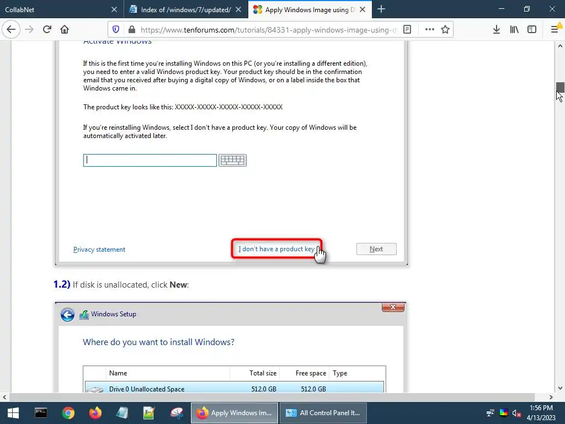Open the green notepad app in taskbar

click(149, 413)
